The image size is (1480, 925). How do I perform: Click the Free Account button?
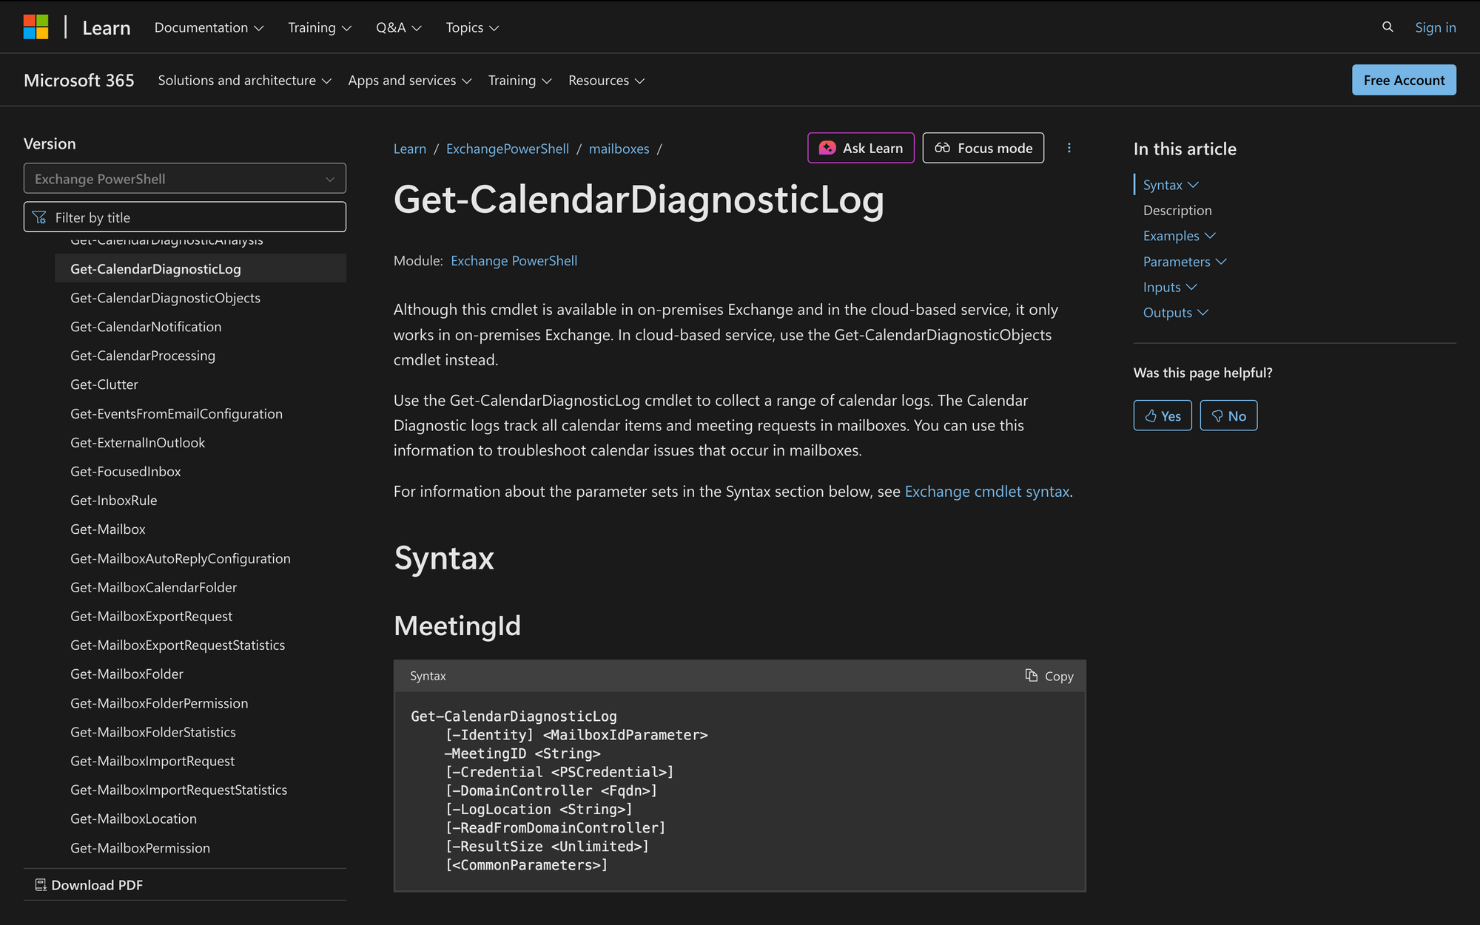(x=1403, y=80)
